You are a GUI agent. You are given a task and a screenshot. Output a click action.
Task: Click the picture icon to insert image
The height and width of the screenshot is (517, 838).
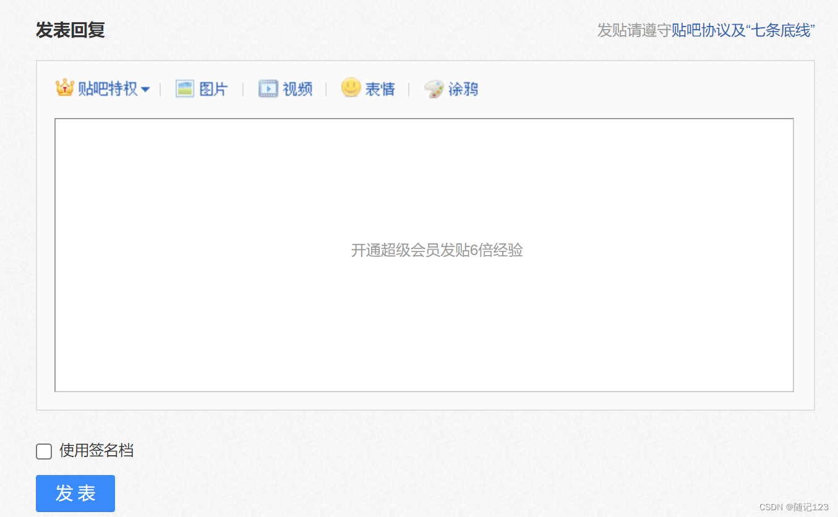point(185,89)
